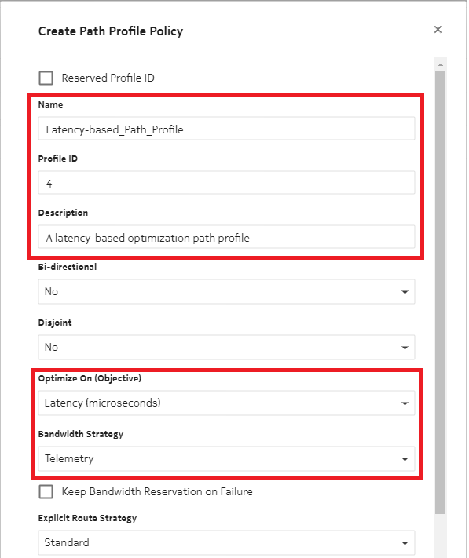The height and width of the screenshot is (558, 469).
Task: Expand the Optimize On (Objective) dropdown
Action: point(226,403)
